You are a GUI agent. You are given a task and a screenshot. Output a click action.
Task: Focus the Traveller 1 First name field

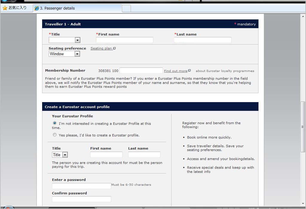pyautogui.click(x=124, y=40)
